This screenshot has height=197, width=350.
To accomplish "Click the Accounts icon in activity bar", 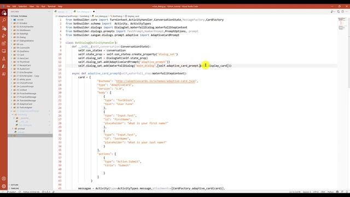I will tap(4, 178).
